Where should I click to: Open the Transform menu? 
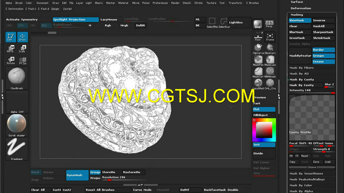pyautogui.click(x=235, y=3)
